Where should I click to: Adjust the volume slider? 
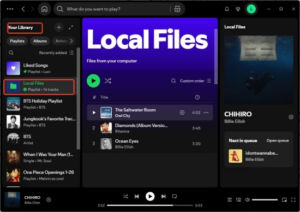point(265,200)
